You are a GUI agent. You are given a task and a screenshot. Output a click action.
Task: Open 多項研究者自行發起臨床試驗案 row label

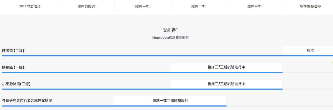pyautogui.click(x=27, y=101)
